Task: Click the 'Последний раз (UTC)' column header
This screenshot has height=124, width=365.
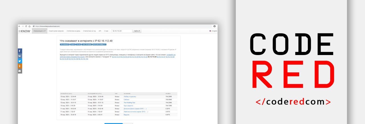Action: 95,93
